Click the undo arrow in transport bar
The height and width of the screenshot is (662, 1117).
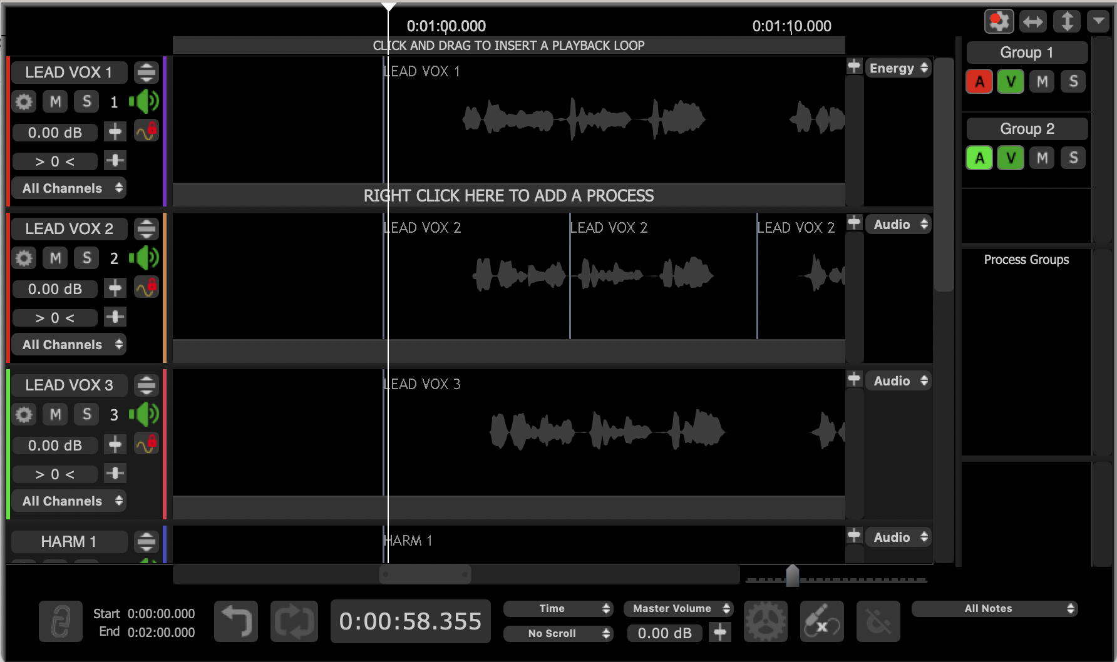[x=236, y=621]
